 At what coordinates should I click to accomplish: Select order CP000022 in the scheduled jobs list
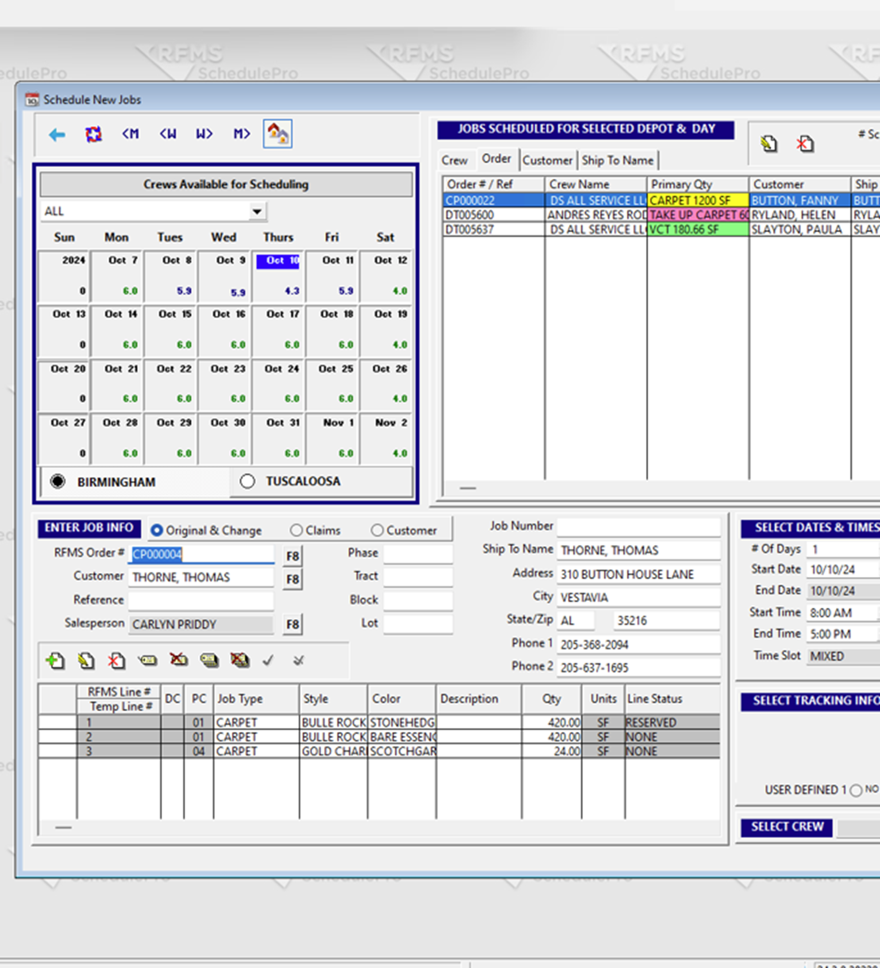[x=492, y=200]
